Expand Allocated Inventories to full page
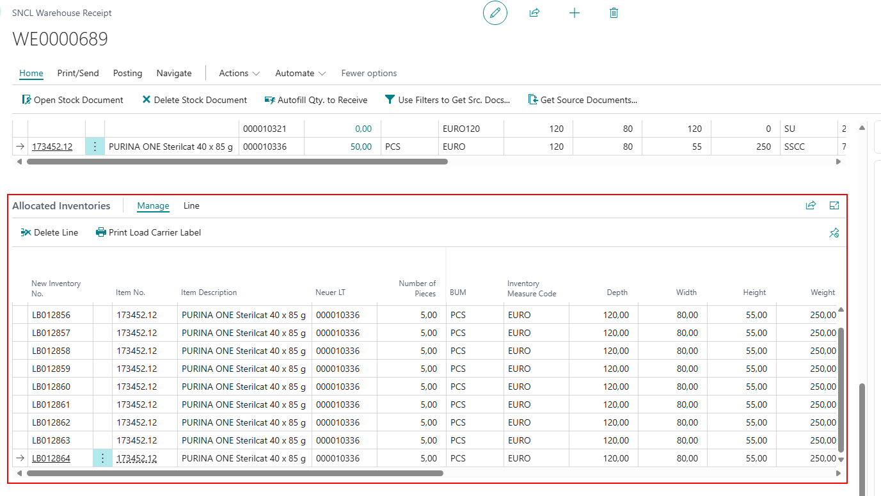The height and width of the screenshot is (496, 881). point(834,205)
